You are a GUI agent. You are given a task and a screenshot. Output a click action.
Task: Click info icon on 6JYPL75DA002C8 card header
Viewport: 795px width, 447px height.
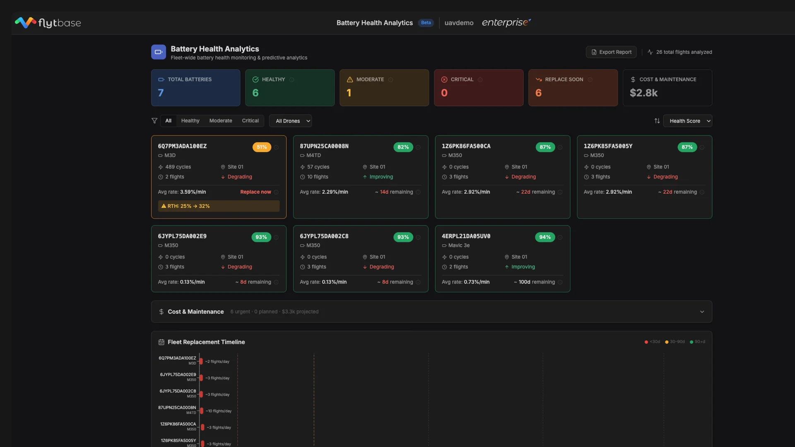pyautogui.click(x=418, y=237)
